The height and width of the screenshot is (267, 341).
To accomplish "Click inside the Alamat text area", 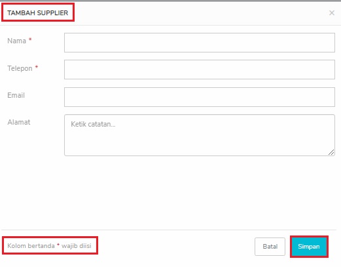I will (x=200, y=135).
